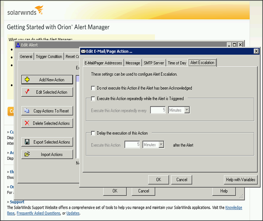This screenshot has width=263, height=221.
Task: Click Help in the Edit Alert window
Action: coord(224,191)
